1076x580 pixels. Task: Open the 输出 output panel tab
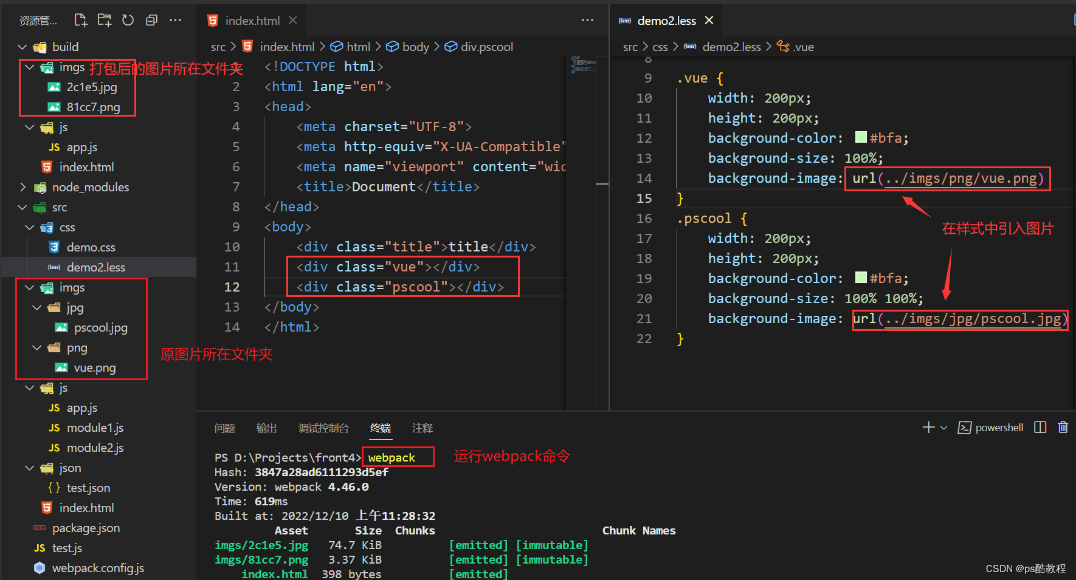[266, 428]
